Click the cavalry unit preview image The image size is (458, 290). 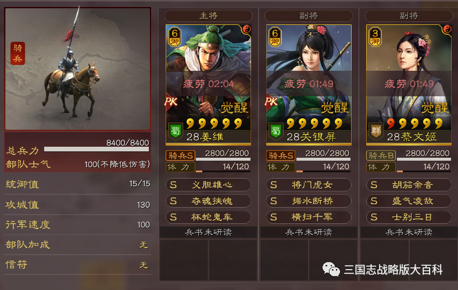(x=78, y=69)
